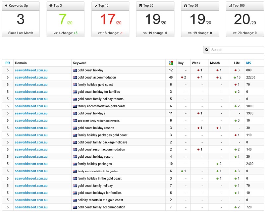Click the MS value 22200
This screenshot has height=214, width=265.
pyautogui.click(x=251, y=78)
